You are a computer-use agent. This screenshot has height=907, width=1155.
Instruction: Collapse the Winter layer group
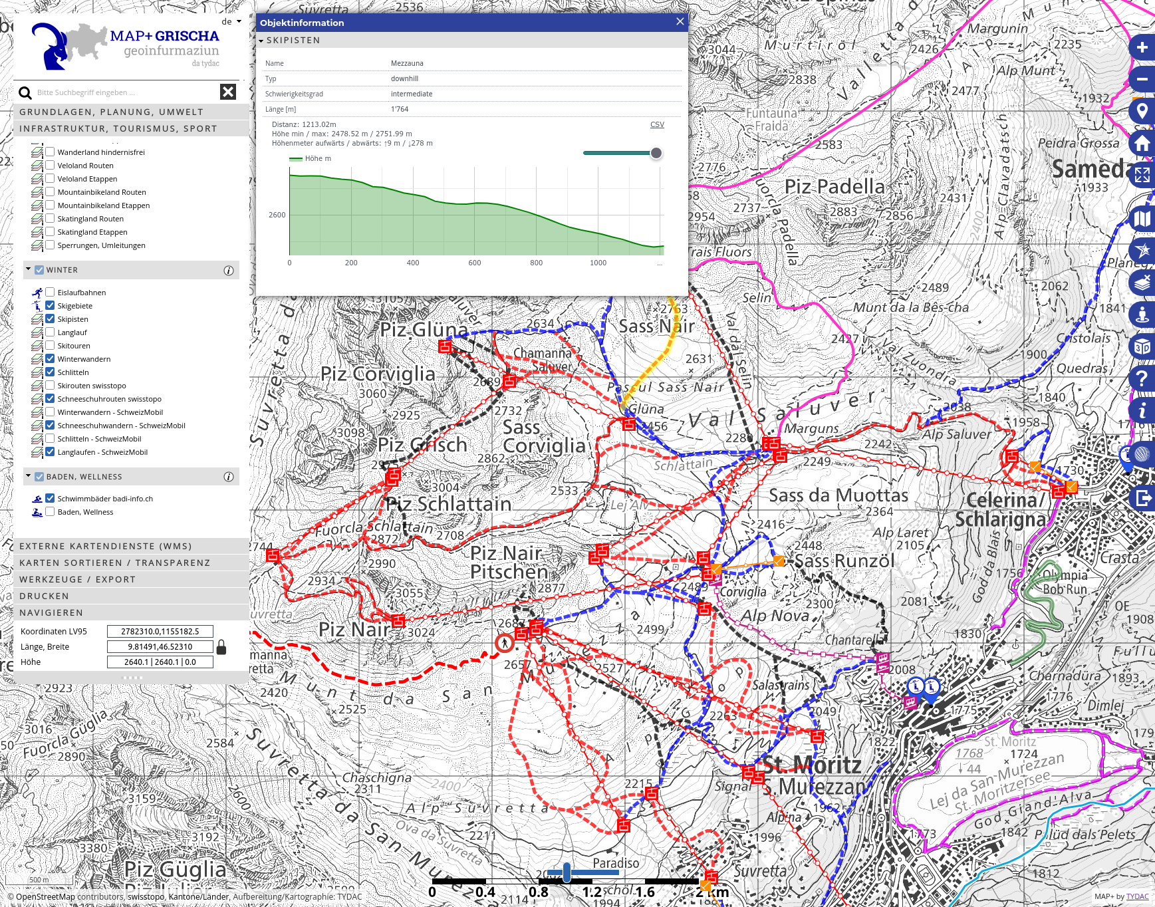(x=29, y=270)
